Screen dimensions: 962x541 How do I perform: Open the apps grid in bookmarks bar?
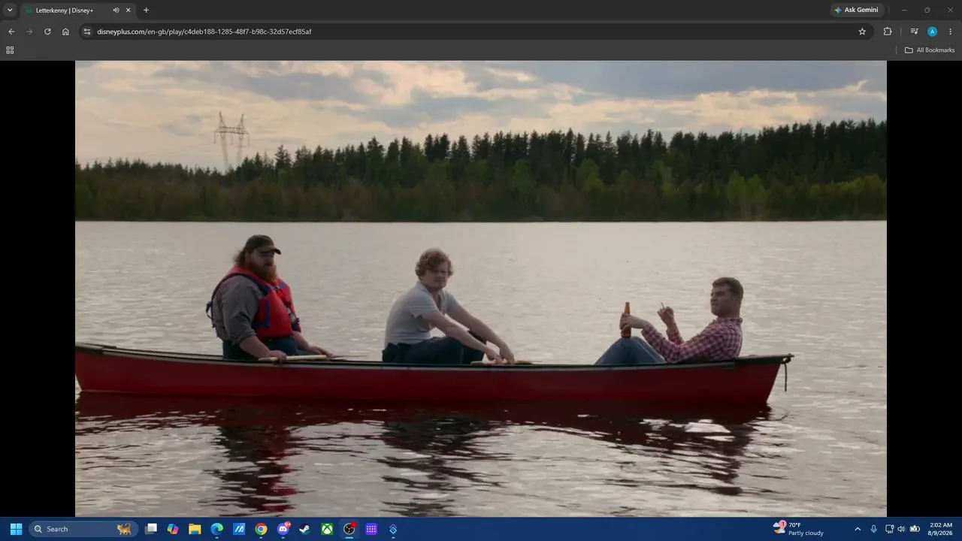pos(10,50)
